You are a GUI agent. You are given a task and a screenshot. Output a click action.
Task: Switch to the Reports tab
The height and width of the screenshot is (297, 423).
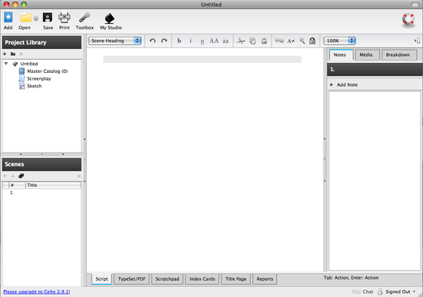(x=265, y=279)
